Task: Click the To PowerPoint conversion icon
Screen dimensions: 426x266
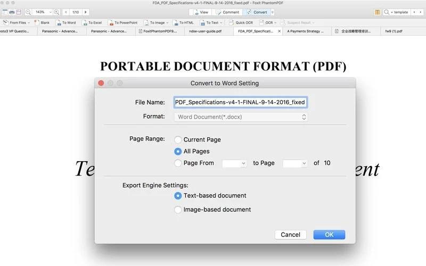Action: click(x=122, y=23)
